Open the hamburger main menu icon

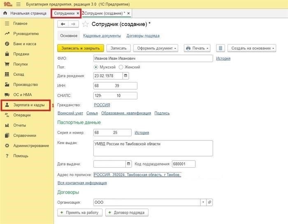tap(18, 4)
